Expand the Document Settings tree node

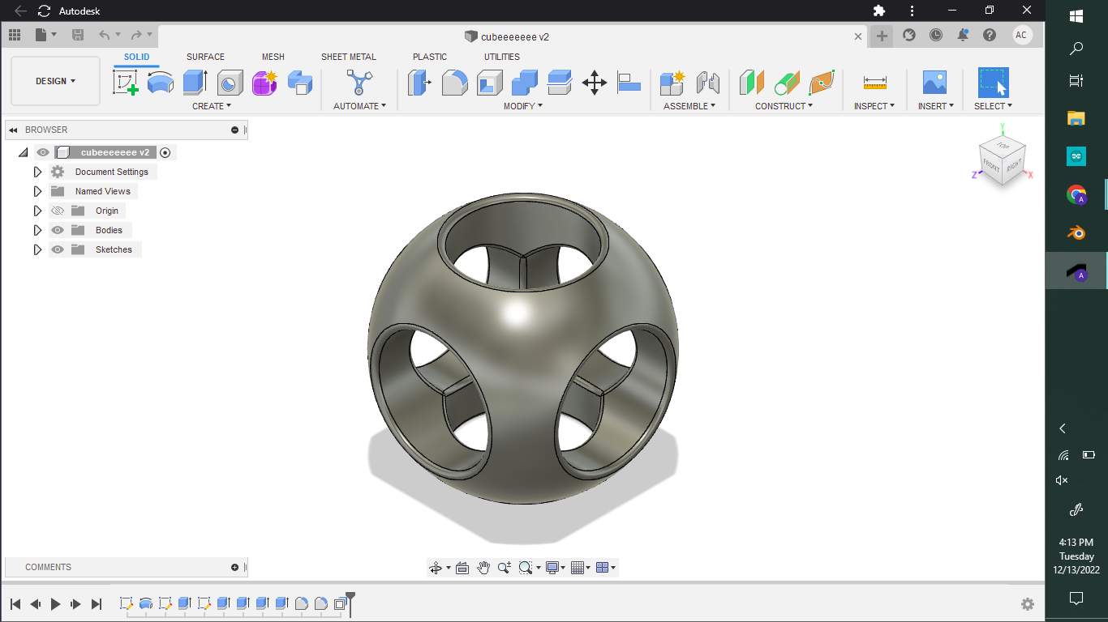tap(37, 172)
